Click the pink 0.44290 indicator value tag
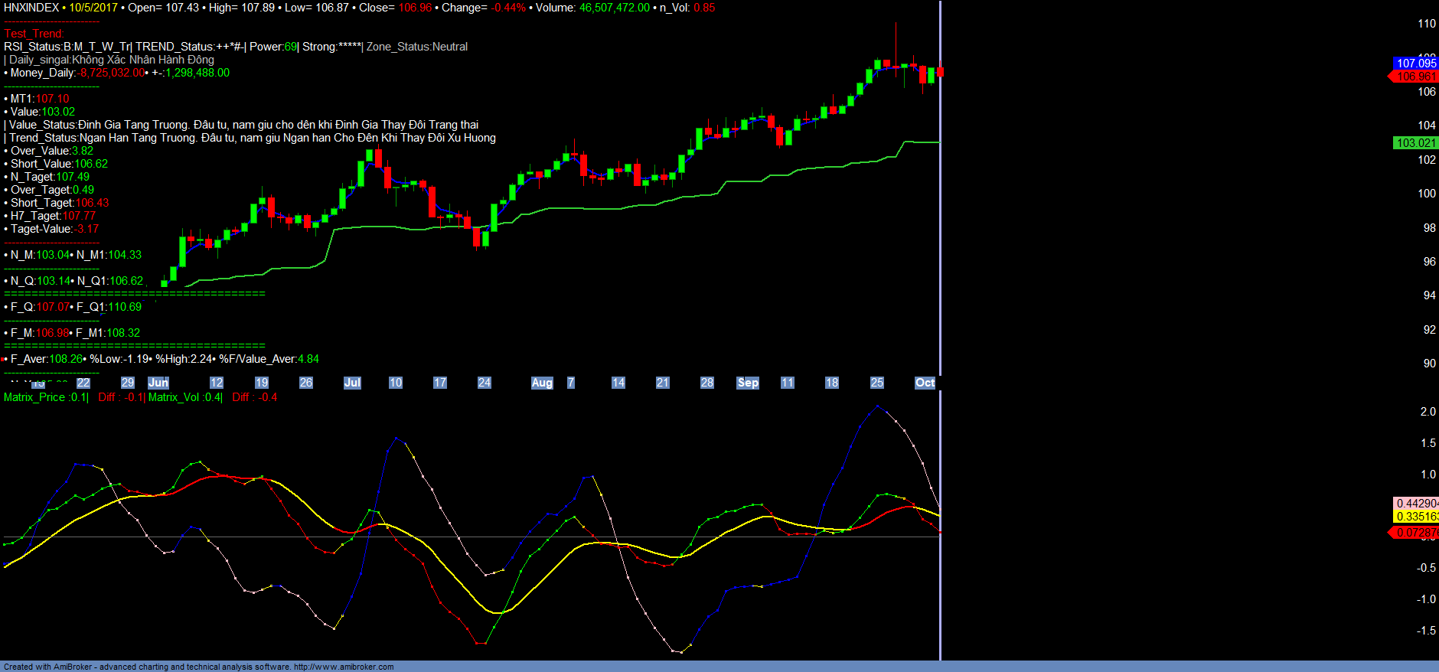The height and width of the screenshot is (672, 1439). coord(1415,504)
